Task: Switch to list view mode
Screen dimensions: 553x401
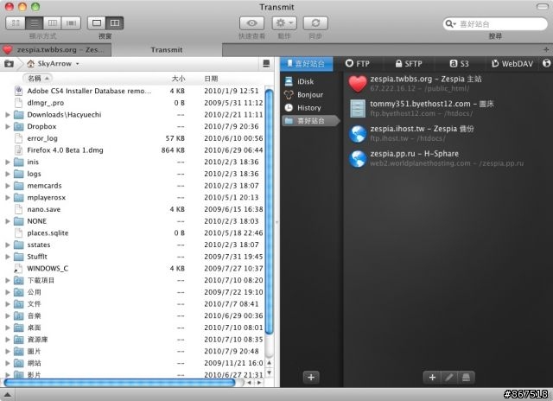Action: pyautogui.click(x=35, y=23)
